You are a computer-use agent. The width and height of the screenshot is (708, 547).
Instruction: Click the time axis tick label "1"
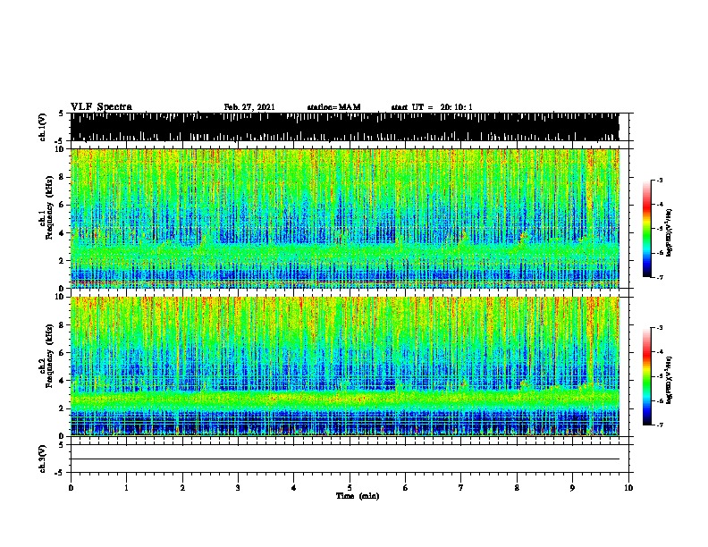coord(126,488)
